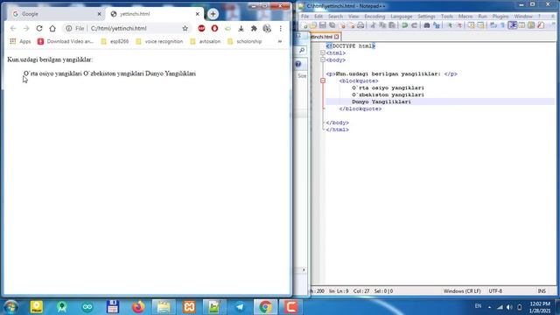Collapse the html tag fold marker
Viewport: 560px width, 315px height.
(323, 52)
